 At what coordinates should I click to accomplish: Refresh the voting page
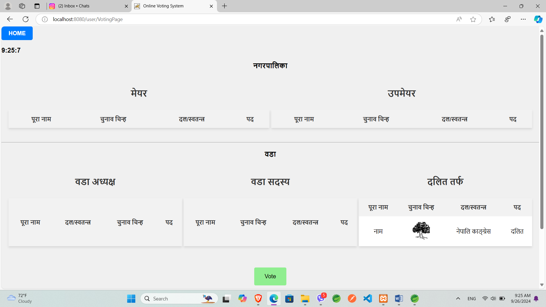26,19
